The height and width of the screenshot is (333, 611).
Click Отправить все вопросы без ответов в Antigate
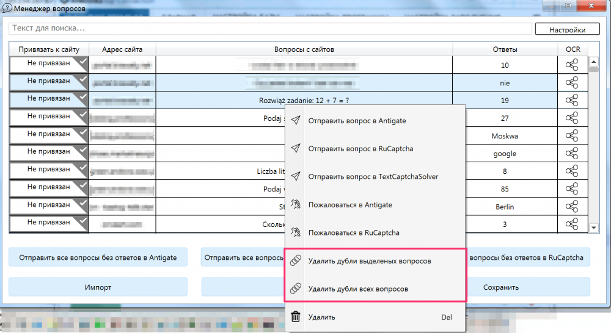(98, 257)
